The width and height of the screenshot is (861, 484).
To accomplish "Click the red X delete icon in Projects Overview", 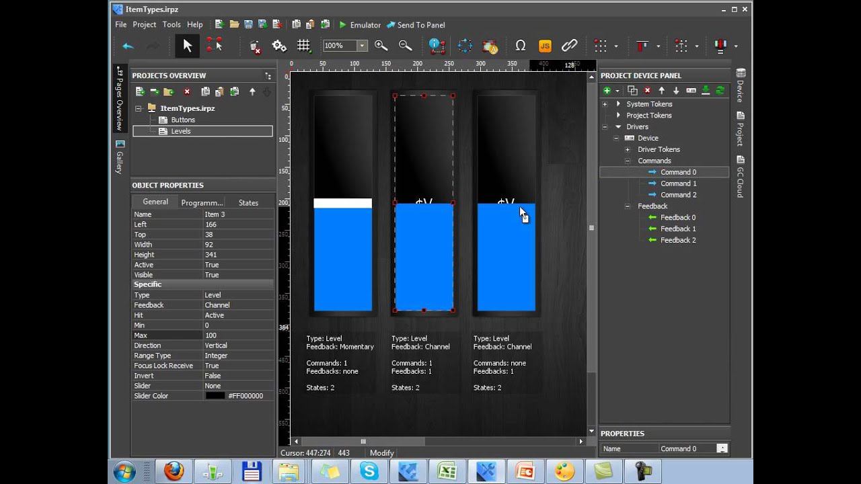I will [187, 92].
